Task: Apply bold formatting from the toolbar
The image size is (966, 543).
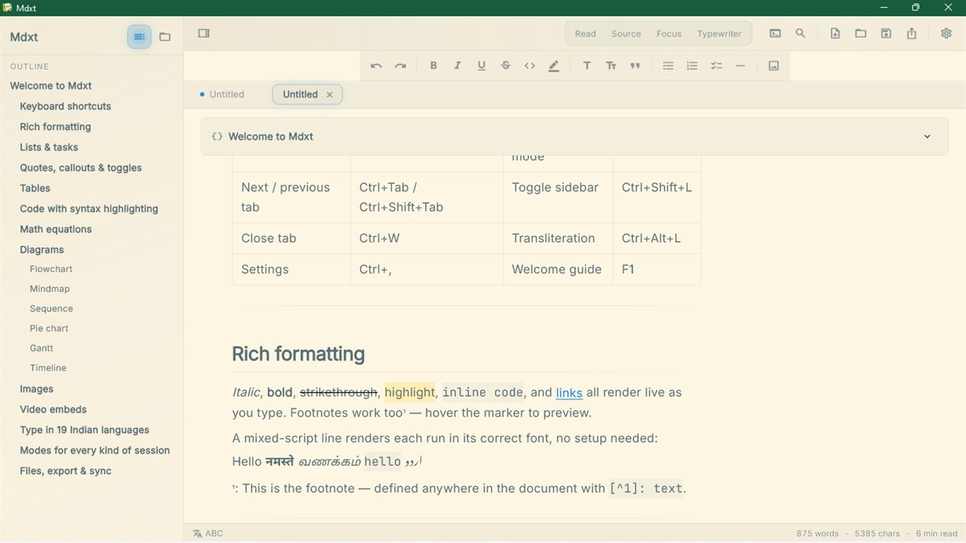Action: click(x=434, y=66)
